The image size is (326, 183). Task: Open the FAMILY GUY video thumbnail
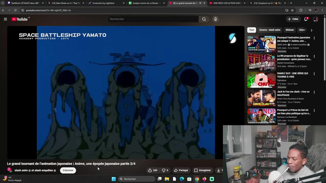(262, 80)
